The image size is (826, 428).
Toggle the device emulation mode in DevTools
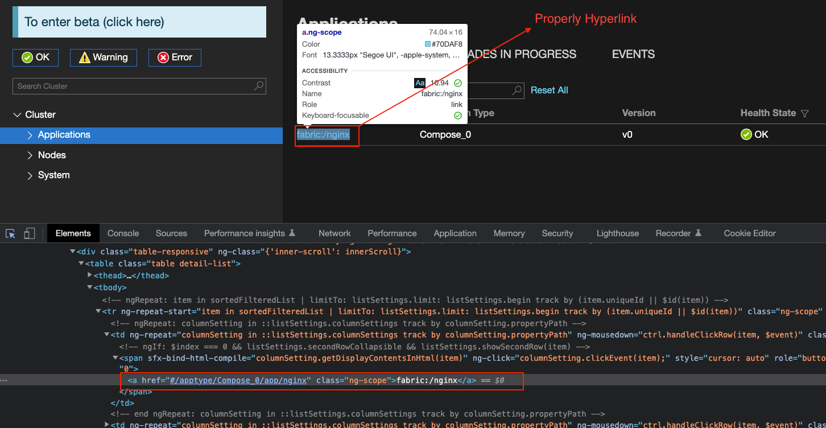click(x=29, y=233)
